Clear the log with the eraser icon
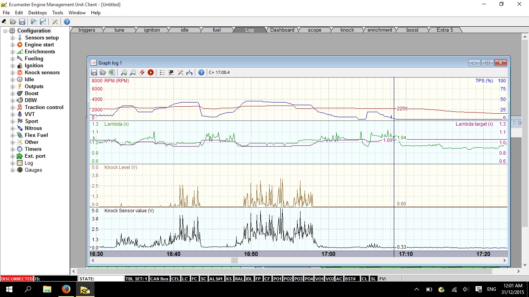The height and width of the screenshot is (297, 529). point(142,72)
